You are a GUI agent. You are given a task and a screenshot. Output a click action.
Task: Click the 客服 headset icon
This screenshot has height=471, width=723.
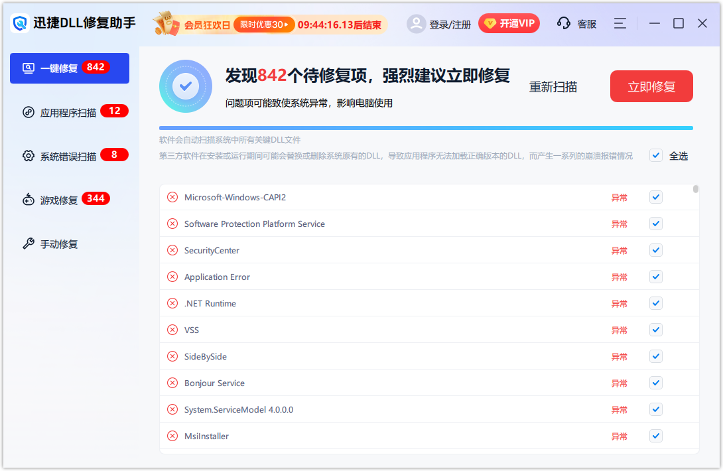pos(563,23)
